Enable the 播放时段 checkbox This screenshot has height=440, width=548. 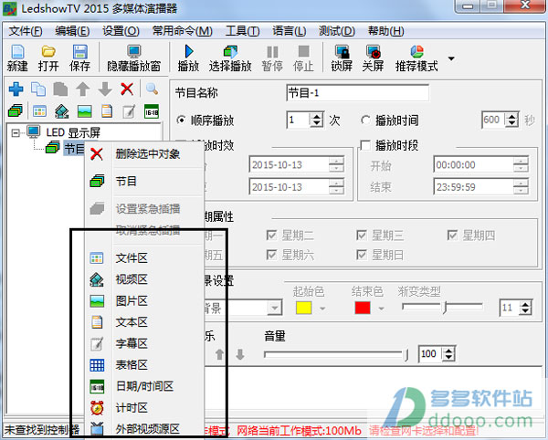tap(365, 145)
